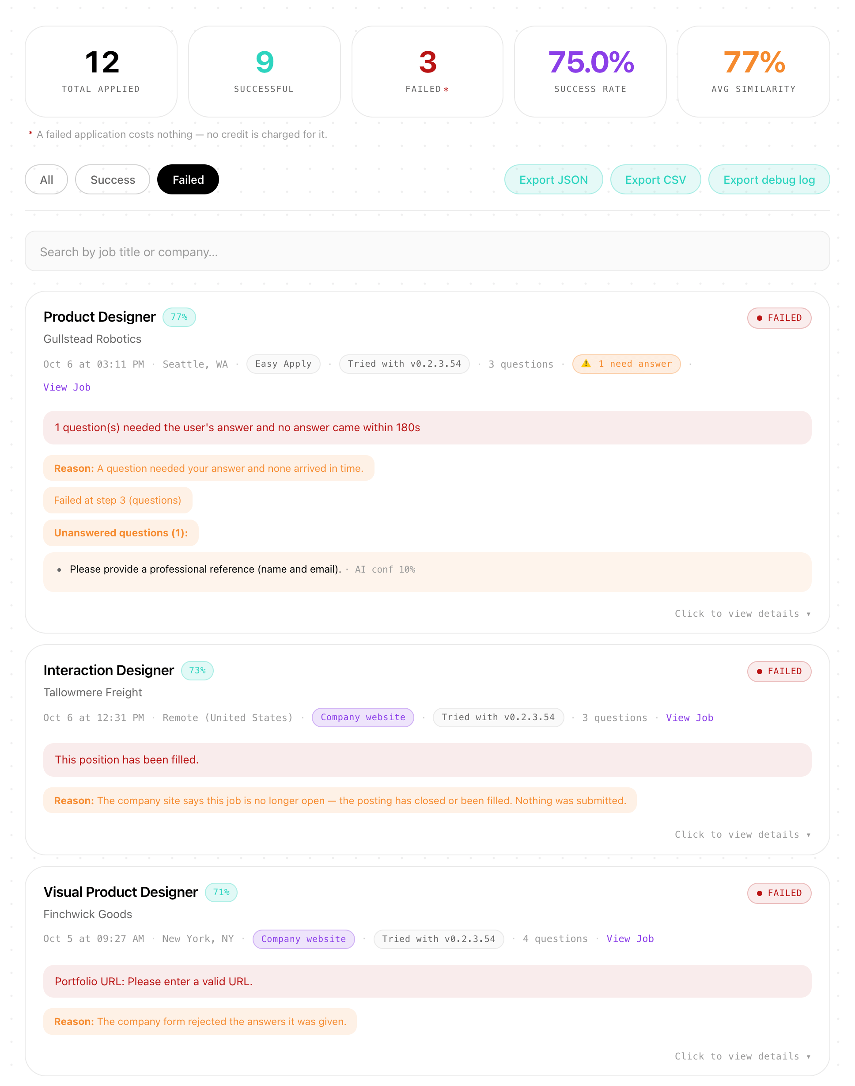The height and width of the screenshot is (1086, 855).
Task: Click the '1 need answer' badge text
Action: coord(635,364)
